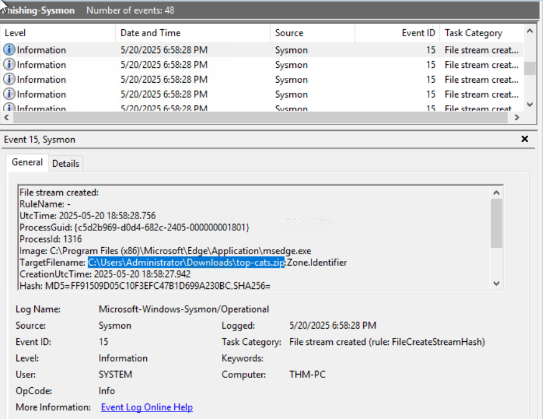The image size is (543, 419).
Task: Click highlighted top-cats.zip path text
Action: click(x=186, y=263)
